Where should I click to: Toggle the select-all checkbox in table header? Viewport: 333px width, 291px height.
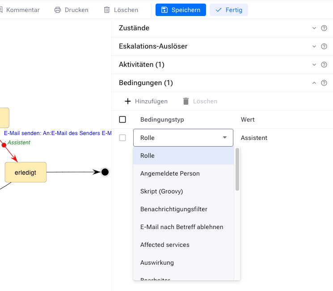coord(122,119)
